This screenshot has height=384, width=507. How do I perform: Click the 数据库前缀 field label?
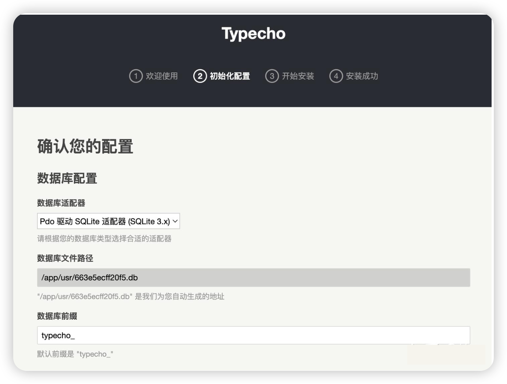[57, 316]
